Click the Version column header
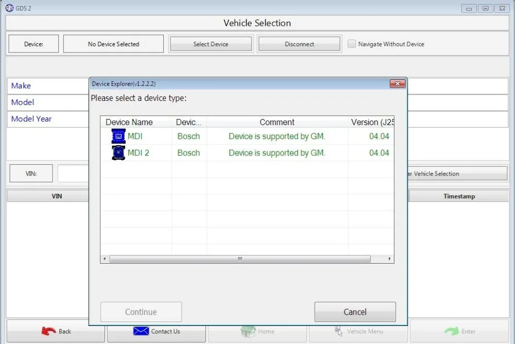Image resolution: width=515 pixels, height=344 pixels. (x=371, y=122)
